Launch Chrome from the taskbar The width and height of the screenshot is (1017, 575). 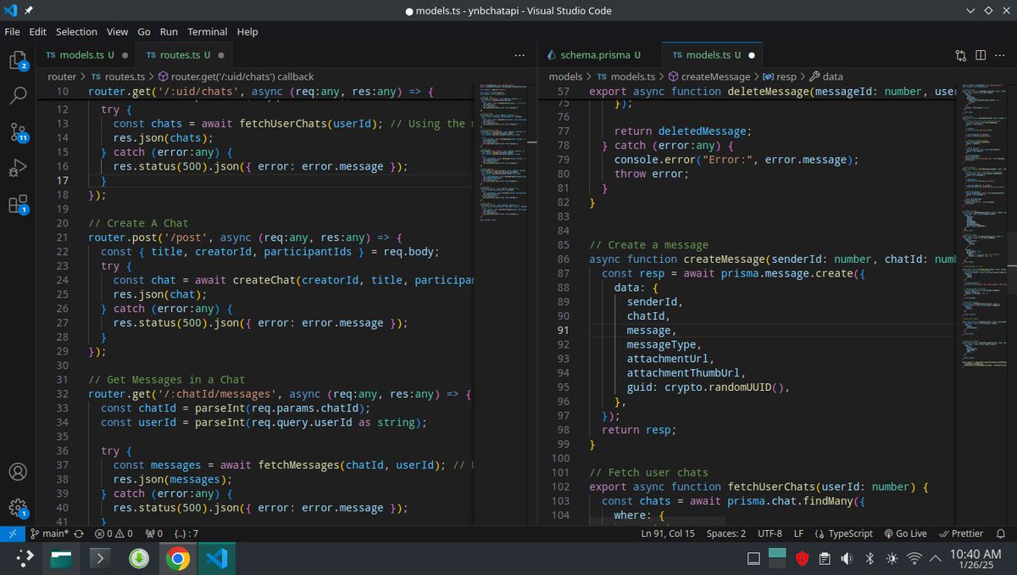pyautogui.click(x=177, y=558)
